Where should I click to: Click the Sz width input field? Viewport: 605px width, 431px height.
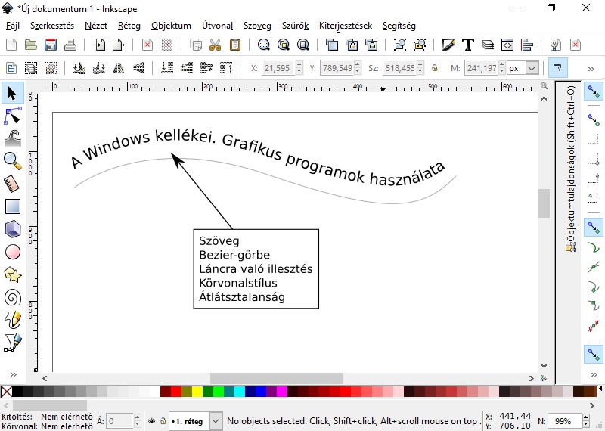click(399, 68)
